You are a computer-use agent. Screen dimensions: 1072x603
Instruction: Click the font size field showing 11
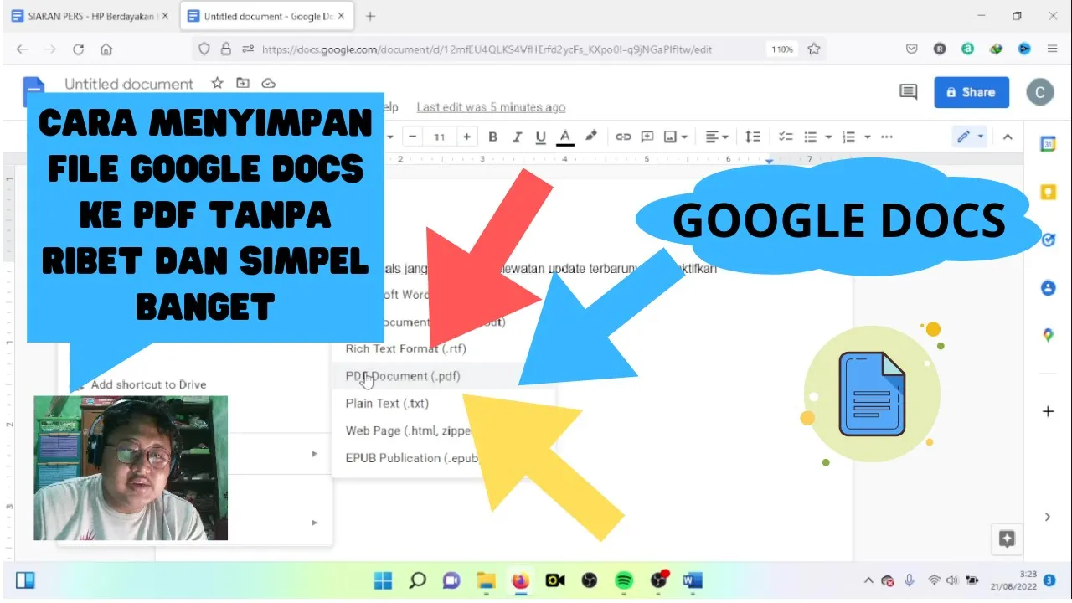click(439, 137)
